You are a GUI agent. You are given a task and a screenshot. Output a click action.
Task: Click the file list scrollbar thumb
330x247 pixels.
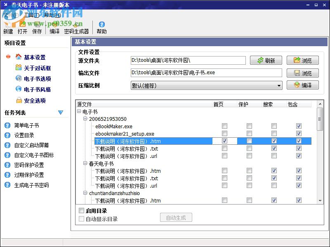point(320,119)
